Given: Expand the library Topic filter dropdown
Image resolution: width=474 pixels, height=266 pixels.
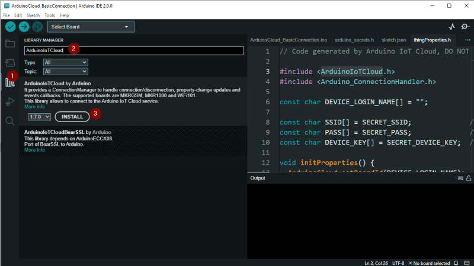Looking at the screenshot, I should (65, 71).
